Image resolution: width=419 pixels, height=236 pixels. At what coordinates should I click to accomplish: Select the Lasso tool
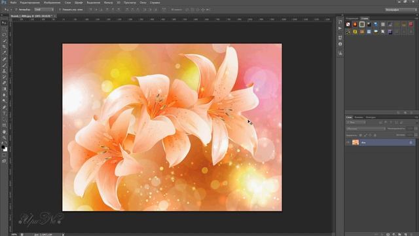click(x=4, y=35)
